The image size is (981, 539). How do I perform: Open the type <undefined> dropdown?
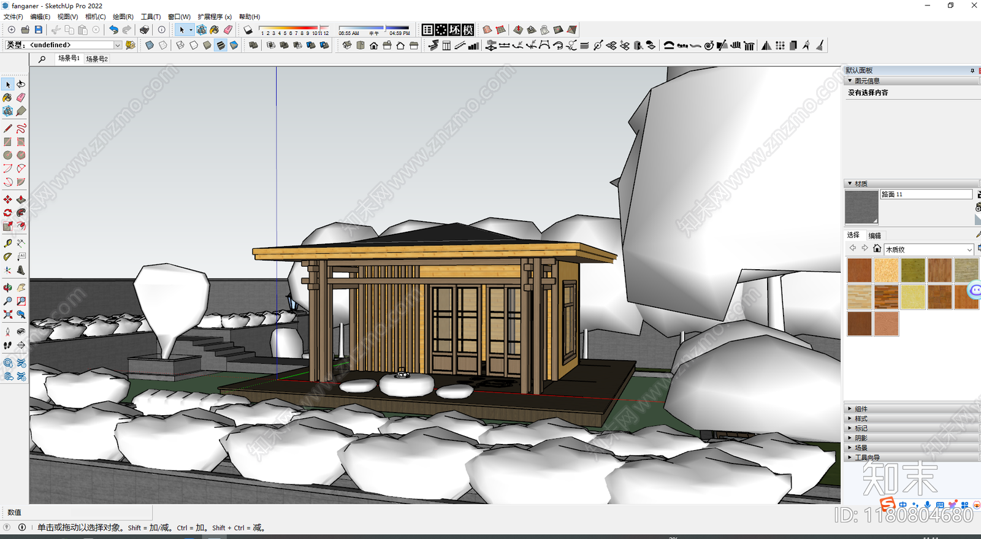point(118,45)
